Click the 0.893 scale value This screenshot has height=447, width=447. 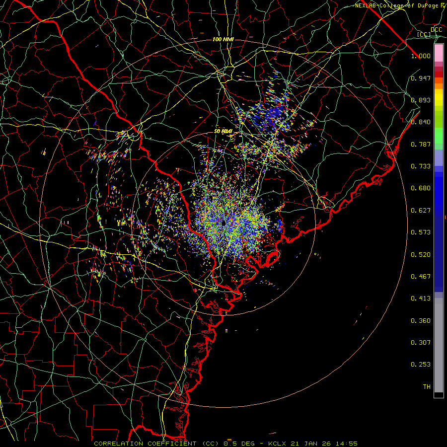(x=421, y=100)
